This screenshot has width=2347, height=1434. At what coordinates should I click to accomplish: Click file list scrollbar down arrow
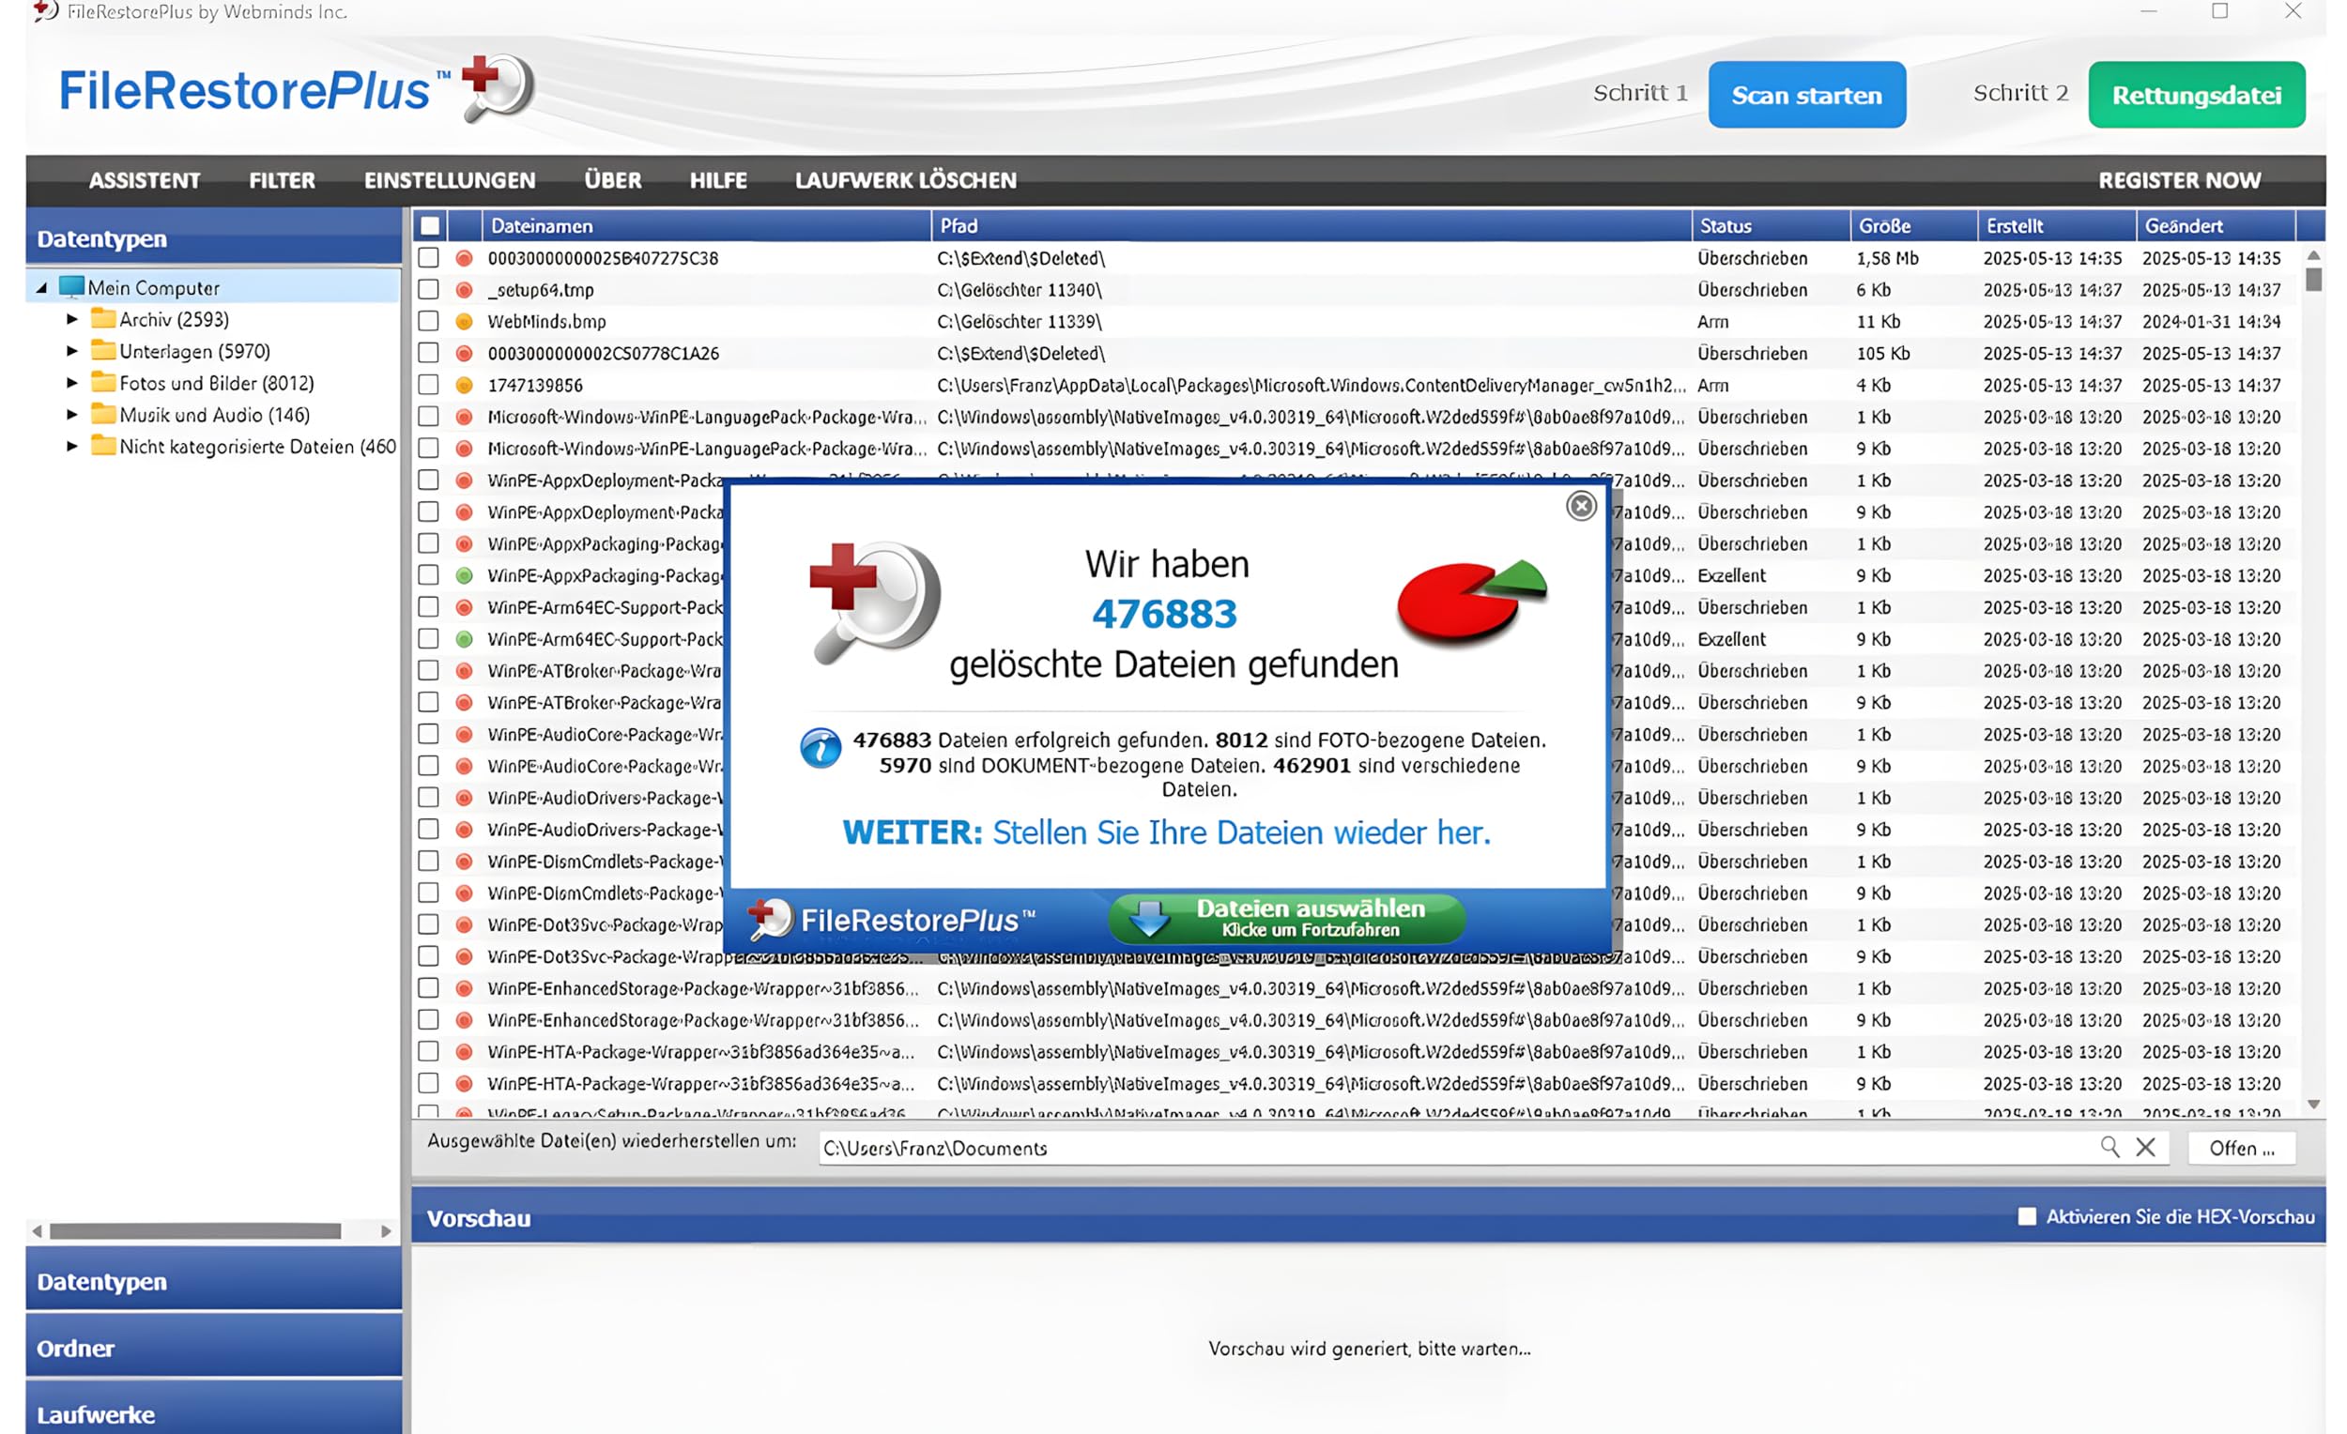click(2313, 1104)
